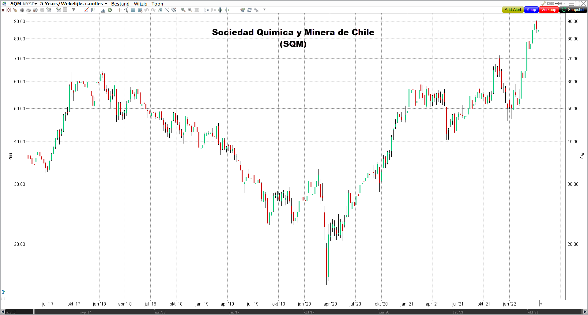The width and height of the screenshot is (588, 315).
Task: Click the time-axis marker arrow at chart end
Action: (541, 304)
